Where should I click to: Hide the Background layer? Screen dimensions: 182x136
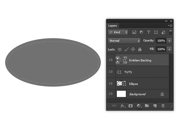(x=111, y=94)
